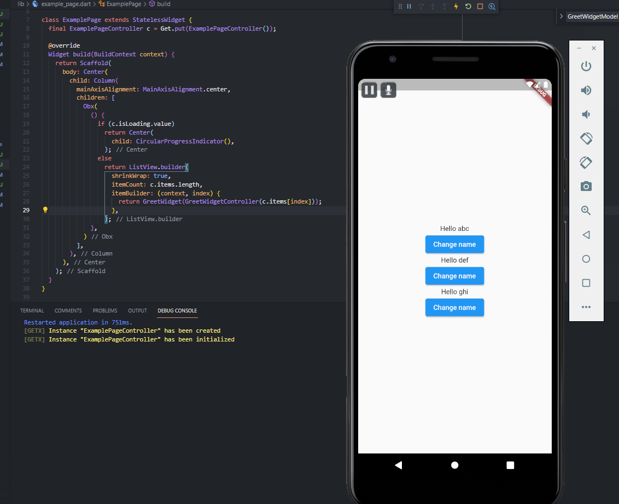The image size is (619, 504).
Task: Switch to the PROBLEMS tab
Action: tap(104, 310)
